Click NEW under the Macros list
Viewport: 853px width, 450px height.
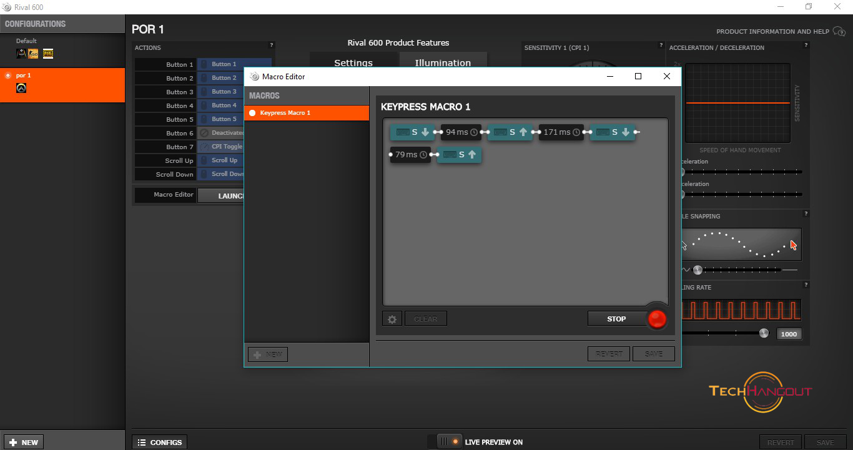point(268,355)
